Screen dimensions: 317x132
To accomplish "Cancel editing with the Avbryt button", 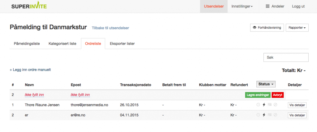I will coord(278,95).
